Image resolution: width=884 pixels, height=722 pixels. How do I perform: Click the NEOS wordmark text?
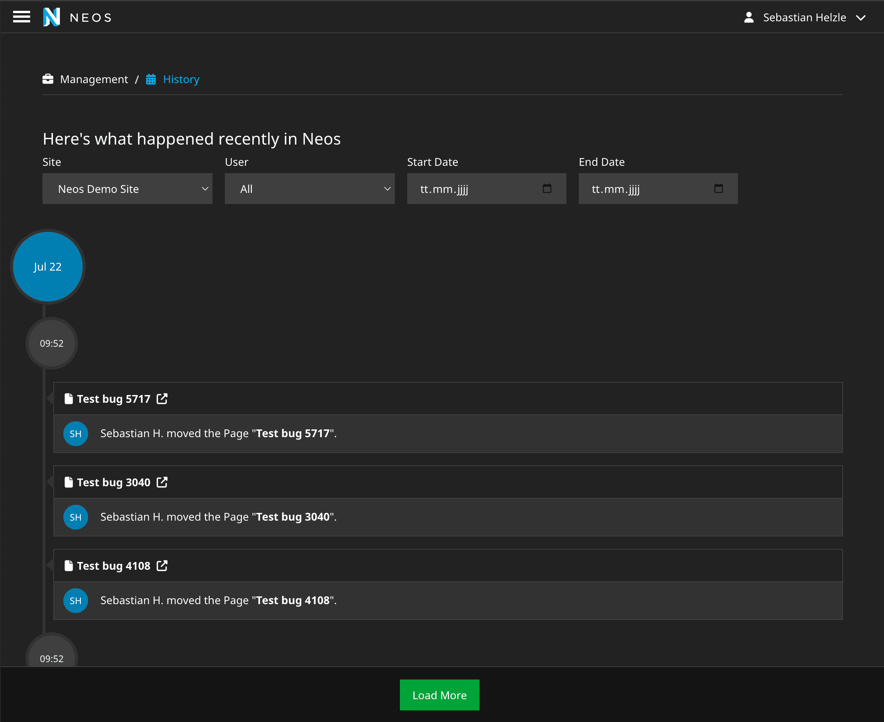coord(91,17)
